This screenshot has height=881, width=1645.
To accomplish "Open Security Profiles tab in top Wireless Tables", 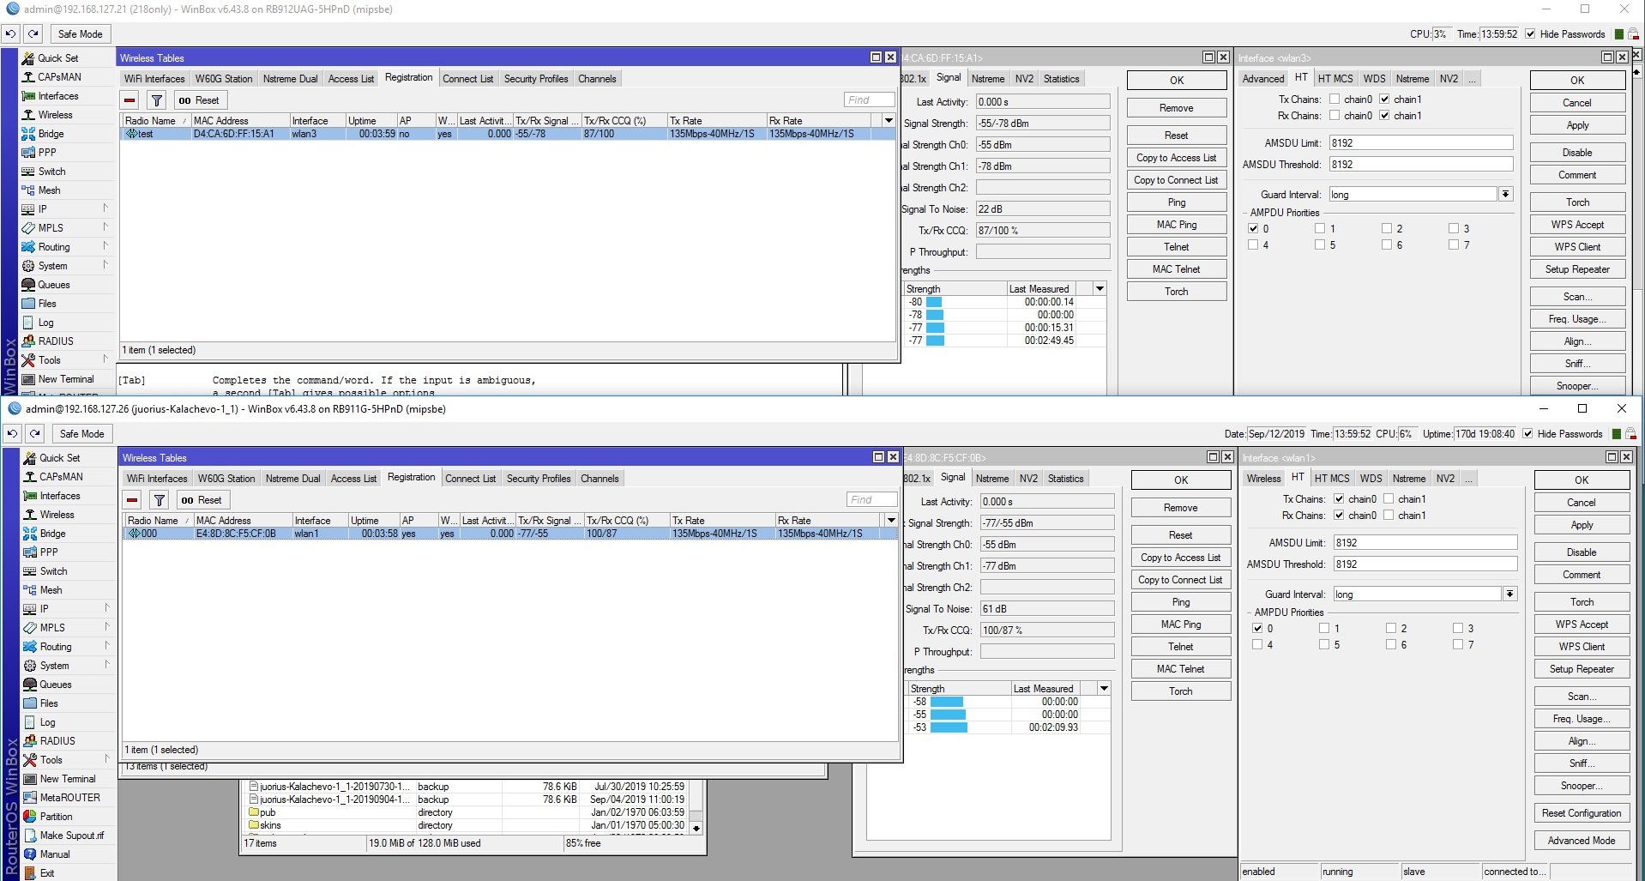I will [x=536, y=79].
